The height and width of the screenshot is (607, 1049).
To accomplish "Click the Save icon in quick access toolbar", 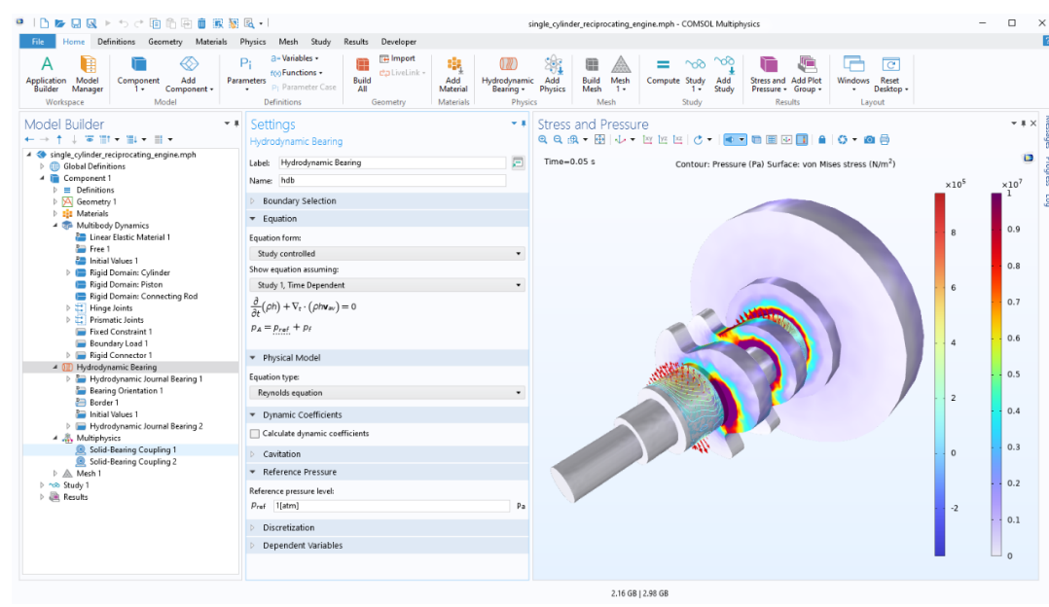I will pyautogui.click(x=76, y=23).
